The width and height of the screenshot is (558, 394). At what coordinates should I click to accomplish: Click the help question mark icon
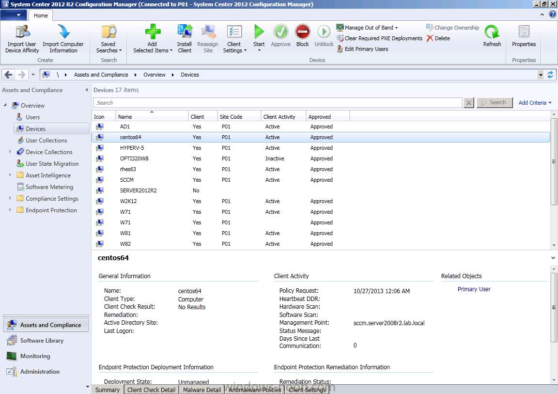pyautogui.click(x=552, y=14)
